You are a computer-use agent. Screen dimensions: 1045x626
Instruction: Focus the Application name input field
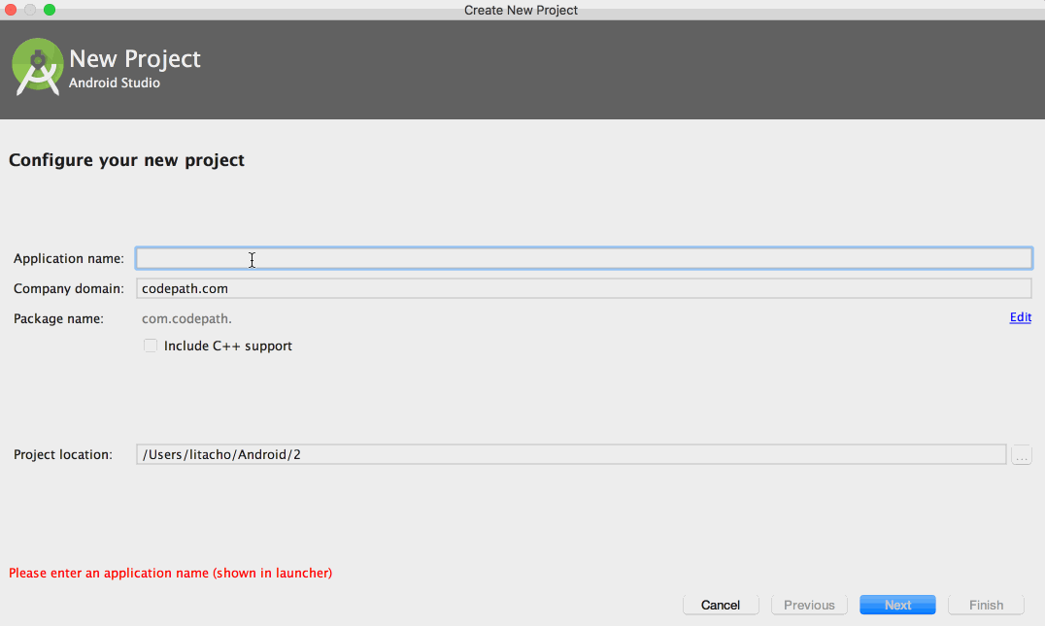tap(584, 258)
